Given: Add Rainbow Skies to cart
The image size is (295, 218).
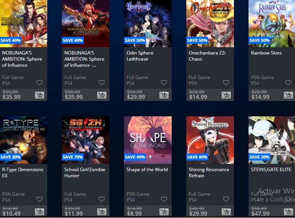Looking at the screenshot, I should coord(288,95).
